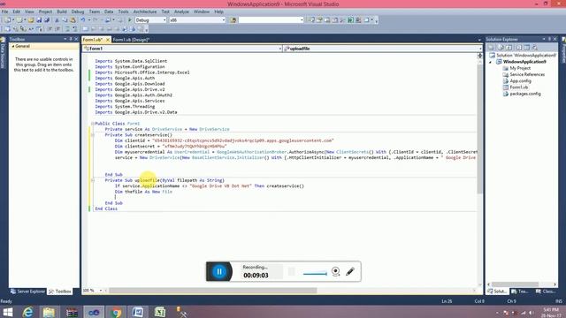Viewport: 566px width, 318px height.
Task: Click the Uncomment Selected Lines icon
Action: (x=74, y=29)
